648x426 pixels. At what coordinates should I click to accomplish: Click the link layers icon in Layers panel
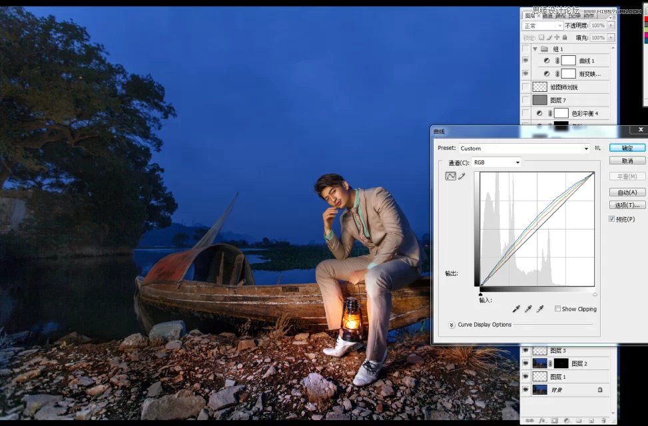[529, 421]
